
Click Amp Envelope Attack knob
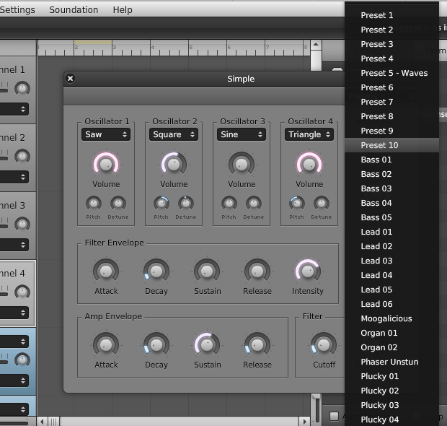click(106, 345)
